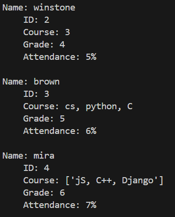
Task: Select the 'ID: 2' text line
Action: [36, 20]
